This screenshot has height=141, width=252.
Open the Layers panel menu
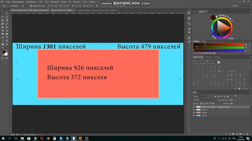[250, 92]
